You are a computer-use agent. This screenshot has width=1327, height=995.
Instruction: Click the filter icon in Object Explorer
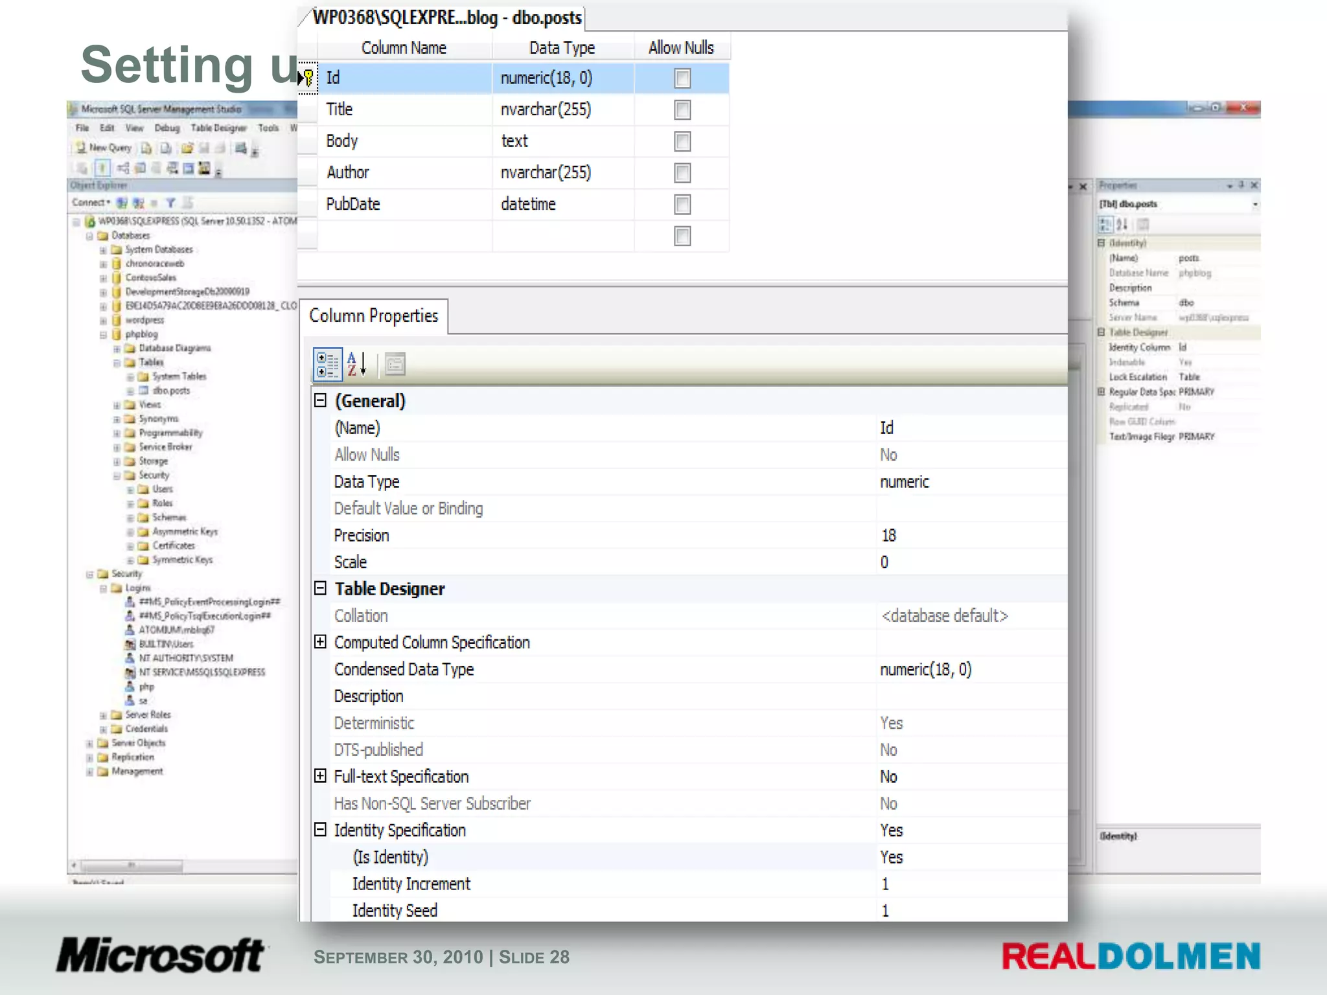(x=170, y=203)
